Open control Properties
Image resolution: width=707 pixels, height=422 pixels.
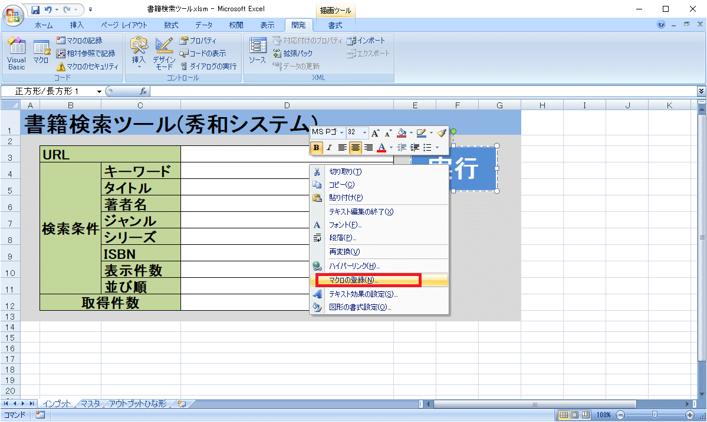coord(198,41)
